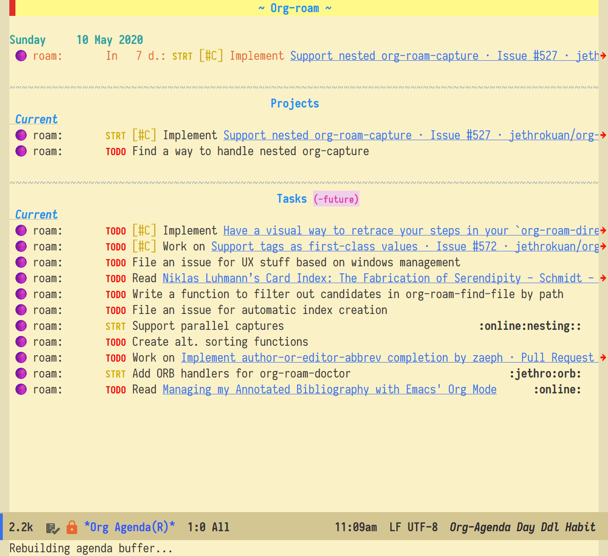Click the '11:09am' clock in the mode line
Viewport: 608px width, 556px height.
tap(356, 527)
